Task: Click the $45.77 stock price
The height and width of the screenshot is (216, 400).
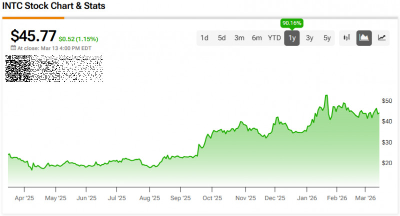Action: click(33, 36)
